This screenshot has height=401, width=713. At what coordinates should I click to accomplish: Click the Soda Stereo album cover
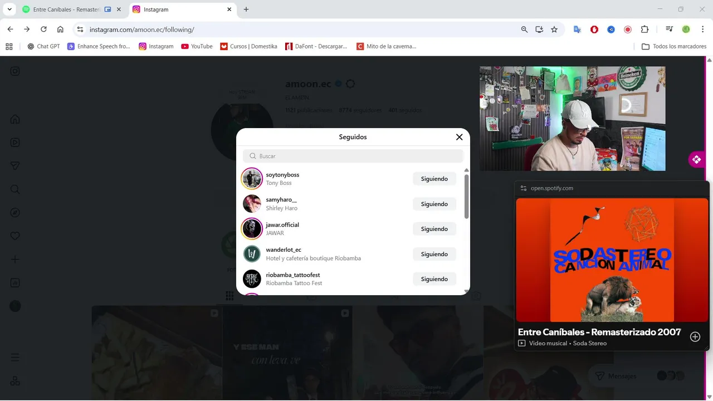point(612,260)
